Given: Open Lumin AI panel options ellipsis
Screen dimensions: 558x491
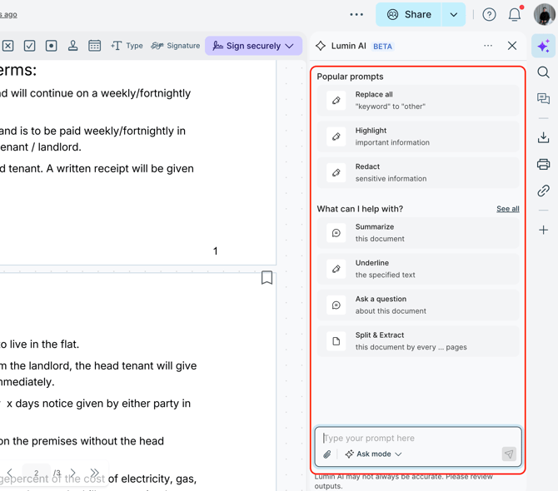Looking at the screenshot, I should tap(488, 46).
